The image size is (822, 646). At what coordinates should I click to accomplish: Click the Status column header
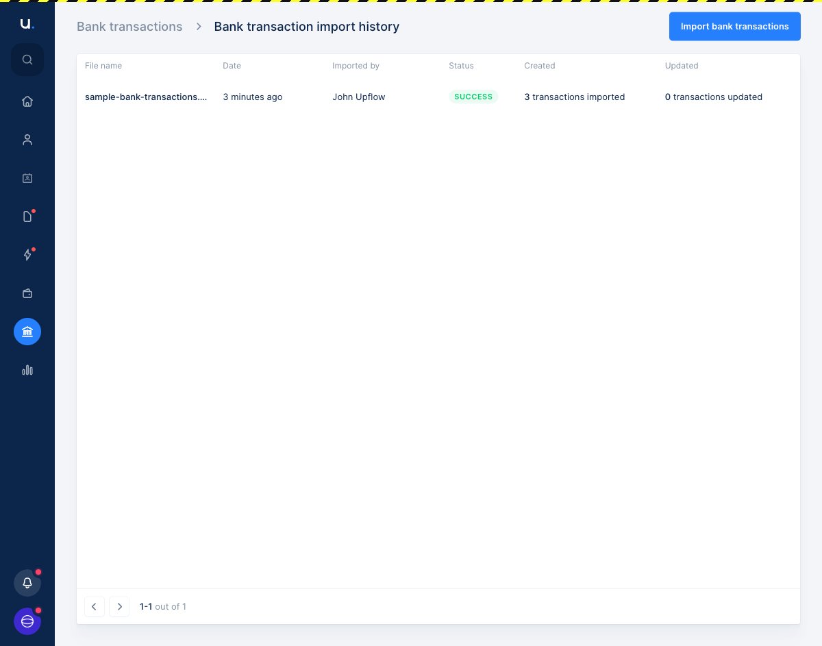pyautogui.click(x=461, y=66)
